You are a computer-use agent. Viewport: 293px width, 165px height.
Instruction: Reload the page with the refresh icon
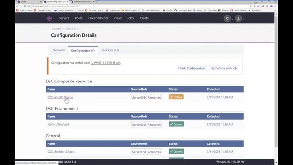point(25,6)
